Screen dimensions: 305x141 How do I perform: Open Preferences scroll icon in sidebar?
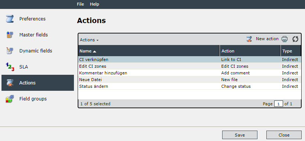[x=10, y=19]
